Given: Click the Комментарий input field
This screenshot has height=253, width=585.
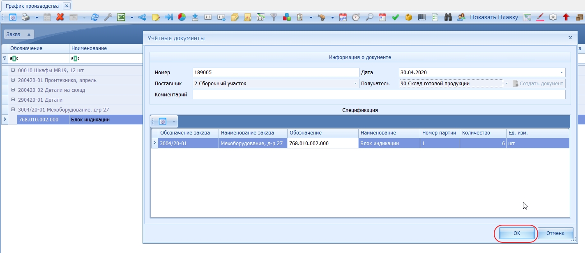Looking at the screenshot, I should (379, 95).
